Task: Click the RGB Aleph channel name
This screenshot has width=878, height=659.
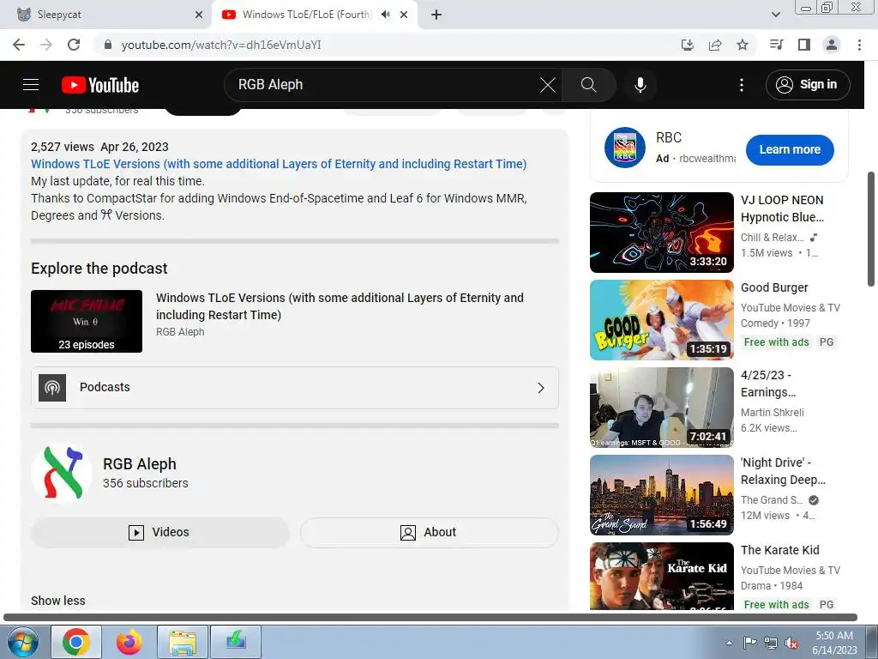Action: [x=140, y=464]
